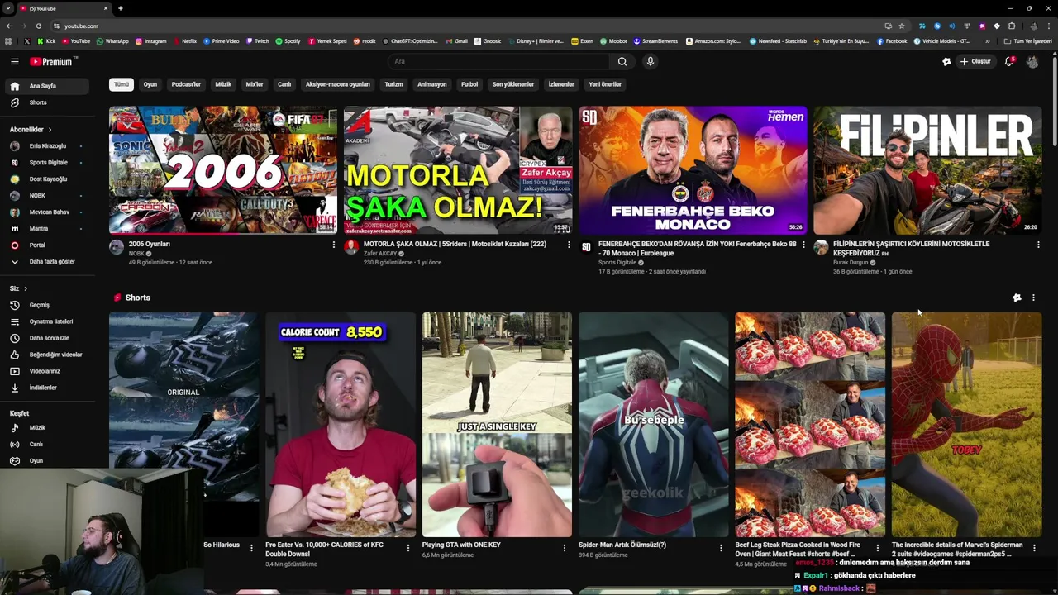1058x595 pixels.
Task: Expand Daha fazla göster subscriptions
Action: point(45,262)
